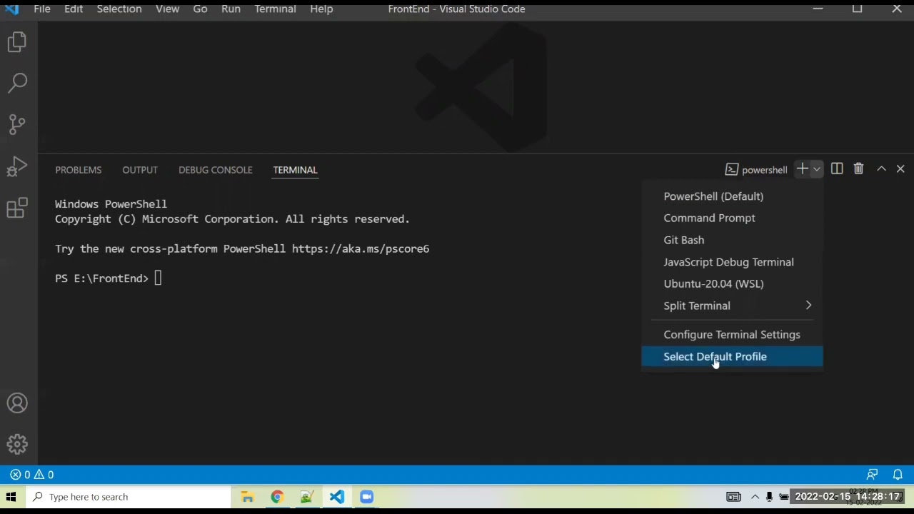Open Zoom from the taskbar
Image resolution: width=914 pixels, height=514 pixels.
tap(367, 497)
